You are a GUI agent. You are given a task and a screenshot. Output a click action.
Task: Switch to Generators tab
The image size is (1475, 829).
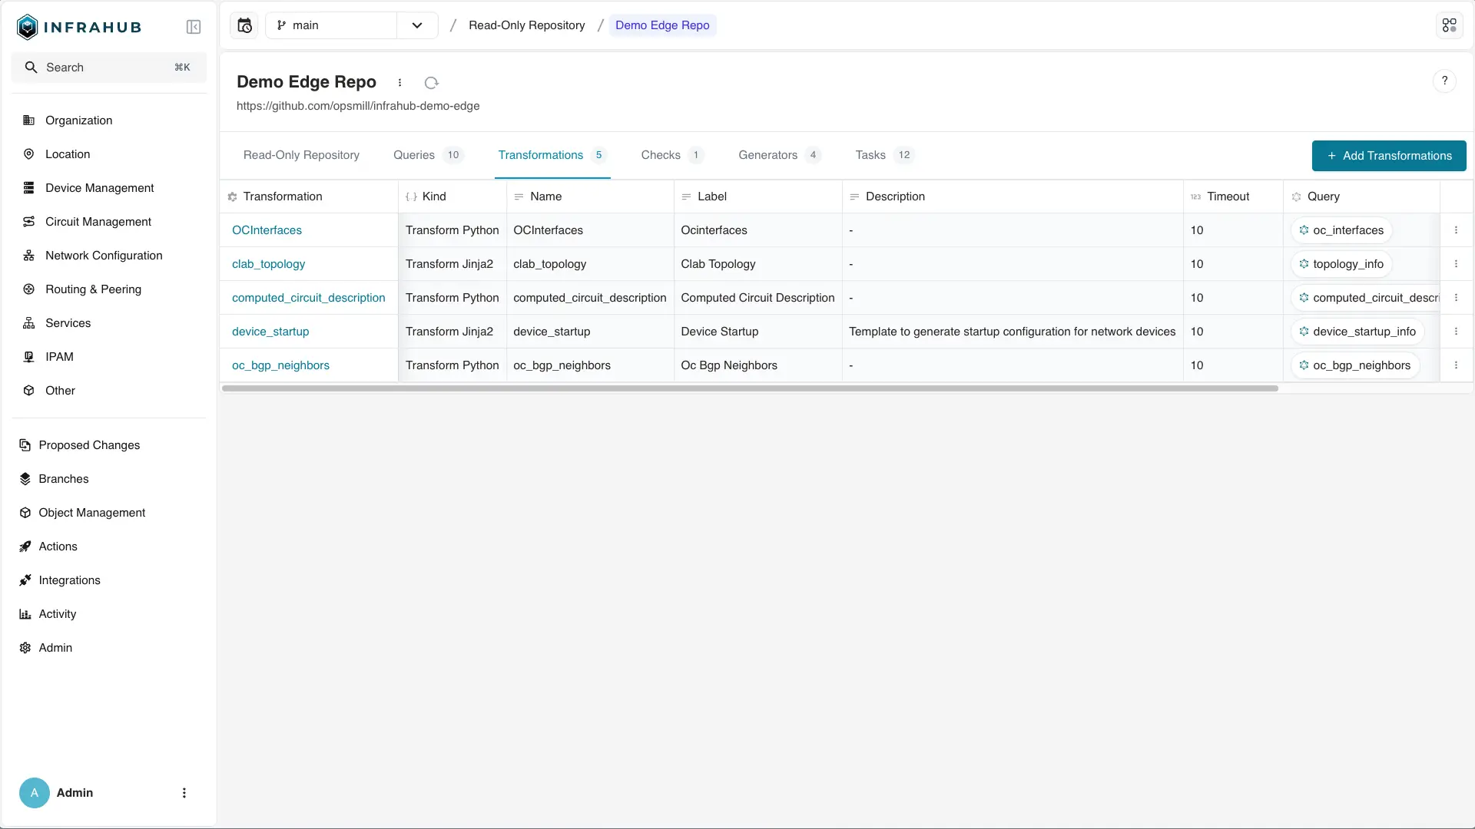(x=780, y=155)
